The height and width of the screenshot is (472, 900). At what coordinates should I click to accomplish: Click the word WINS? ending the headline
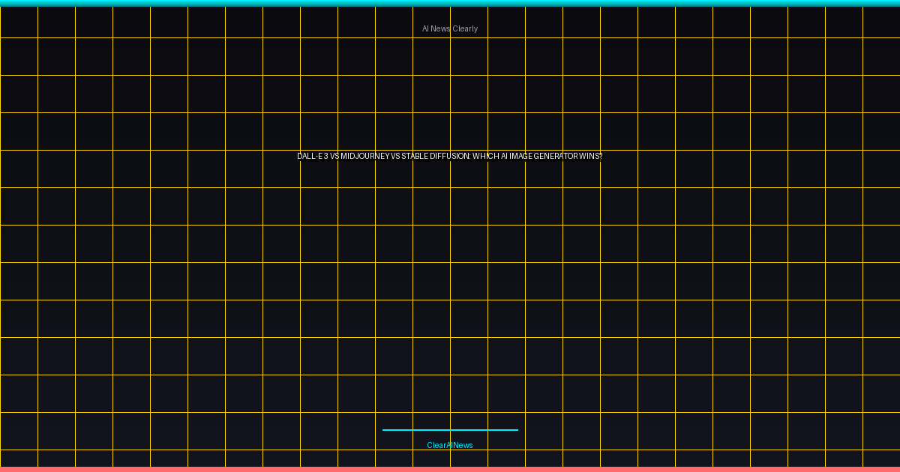coord(591,157)
